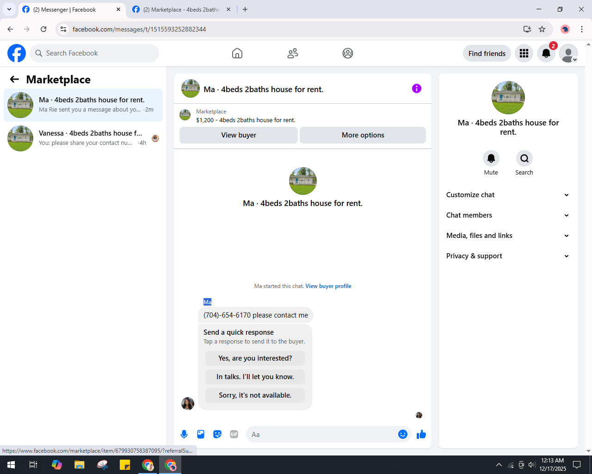Send quick response 'In talks. I'll let you know.'
The image size is (592, 474).
[255, 377]
